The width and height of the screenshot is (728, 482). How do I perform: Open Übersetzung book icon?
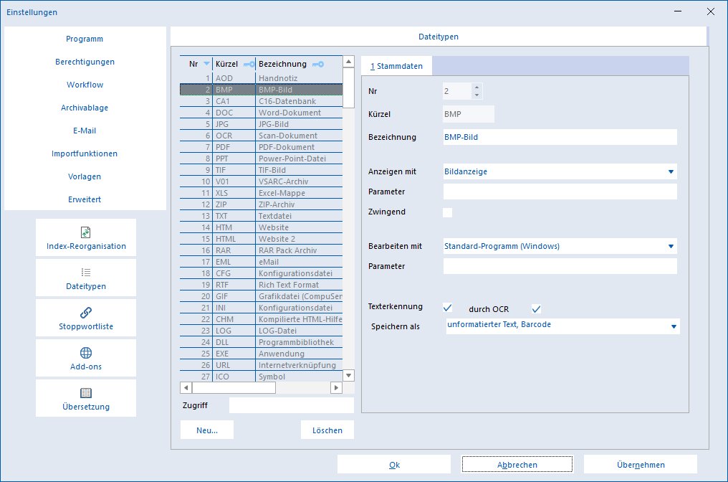[x=86, y=393]
